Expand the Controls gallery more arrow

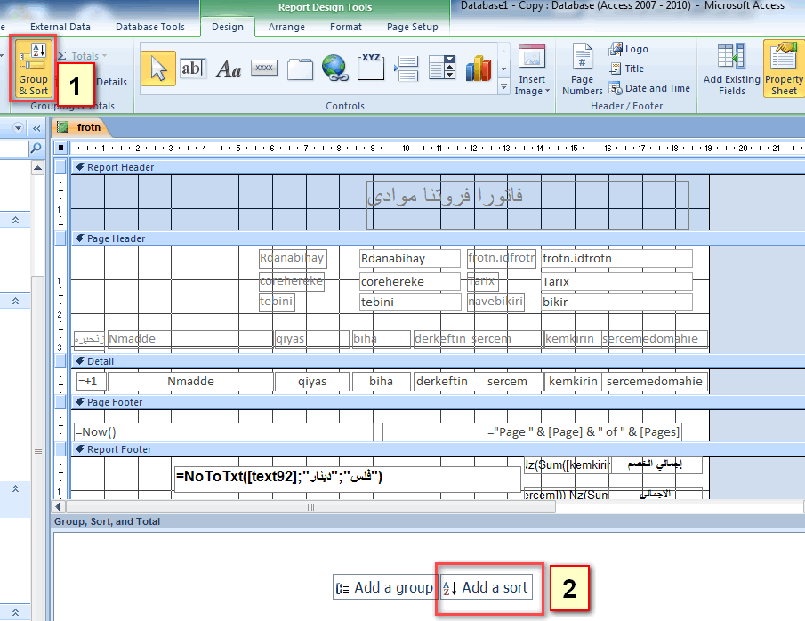(504, 87)
